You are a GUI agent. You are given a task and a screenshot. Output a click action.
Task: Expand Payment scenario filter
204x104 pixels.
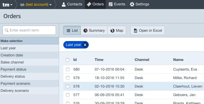pos(29,84)
